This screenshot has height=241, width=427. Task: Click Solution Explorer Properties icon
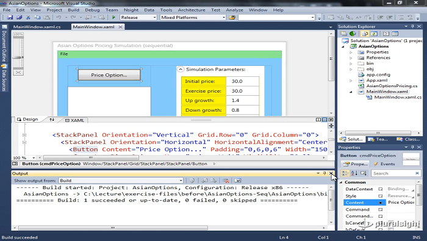(x=344, y=34)
